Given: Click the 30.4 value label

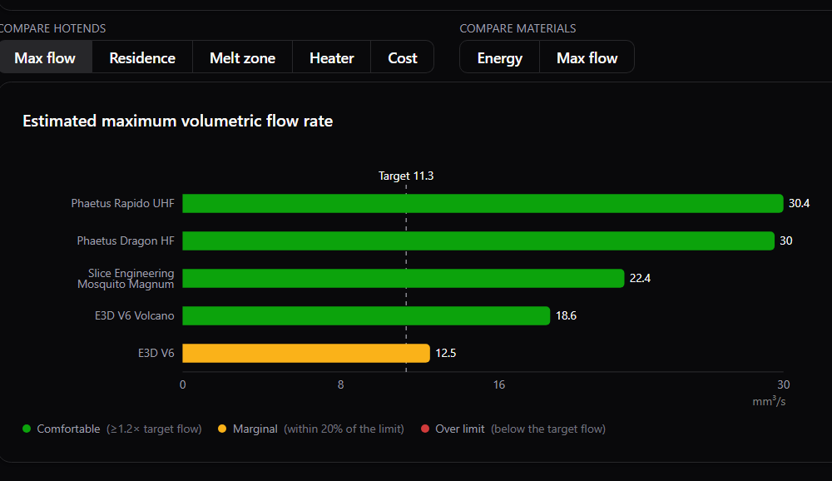Looking at the screenshot, I should tap(799, 203).
